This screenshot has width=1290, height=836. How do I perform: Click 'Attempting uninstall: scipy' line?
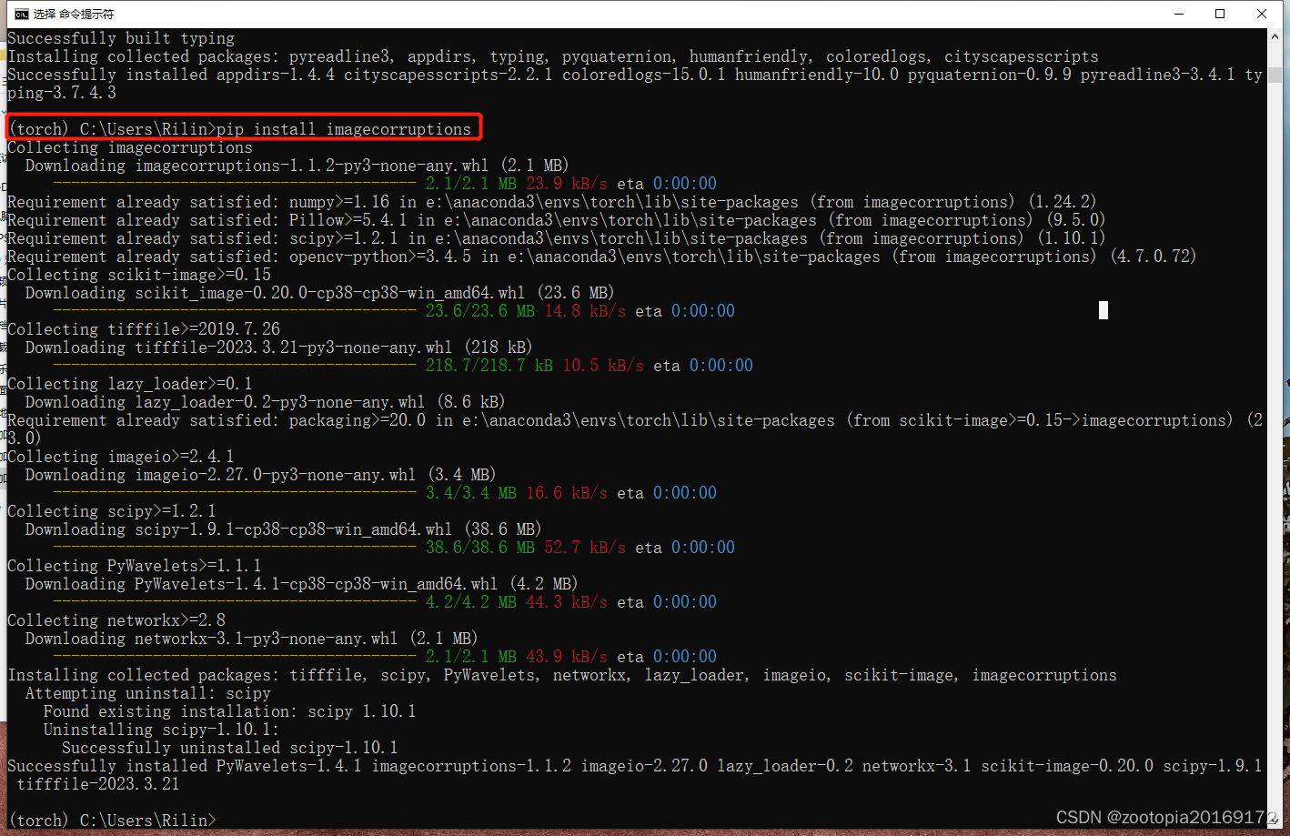148,693
